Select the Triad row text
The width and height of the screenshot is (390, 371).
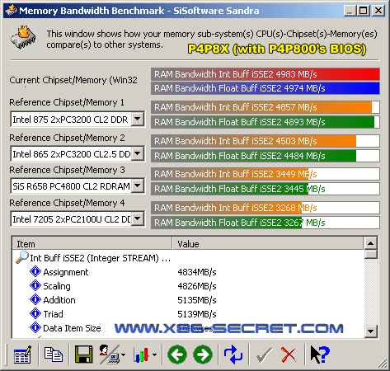point(53,314)
